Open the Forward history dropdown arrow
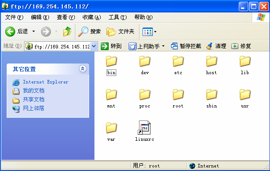 tap(56, 32)
